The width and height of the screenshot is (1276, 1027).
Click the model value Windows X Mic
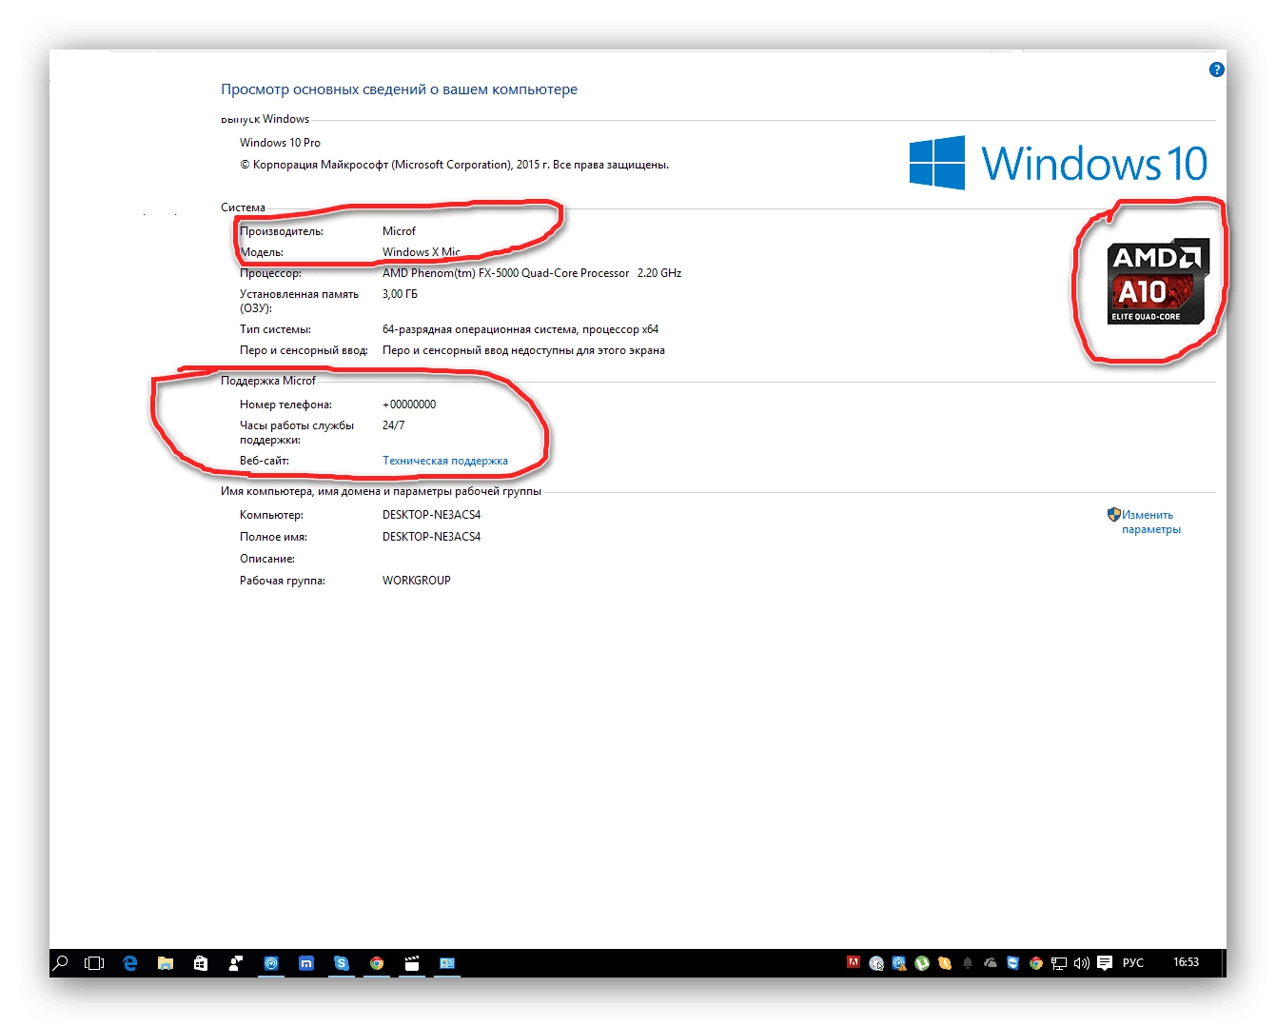pyautogui.click(x=422, y=252)
